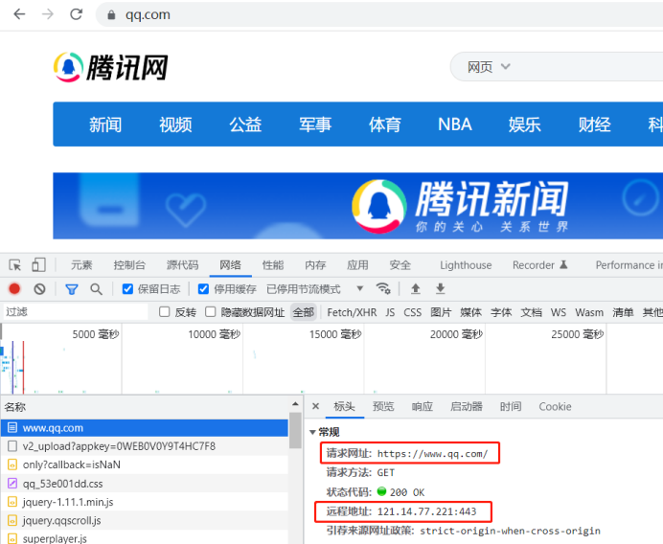Sort by 名称 column arrow
Screen dimensions: 663x544
pos(295,404)
